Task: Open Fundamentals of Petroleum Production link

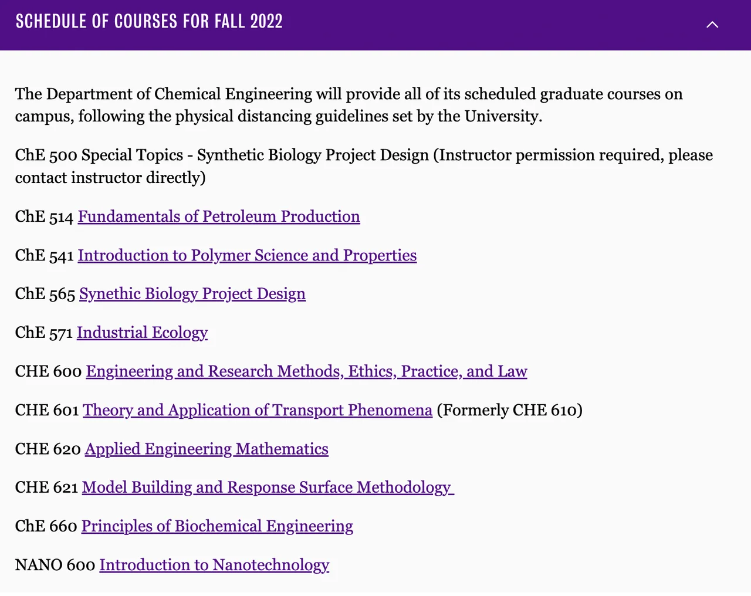Action: 219,216
